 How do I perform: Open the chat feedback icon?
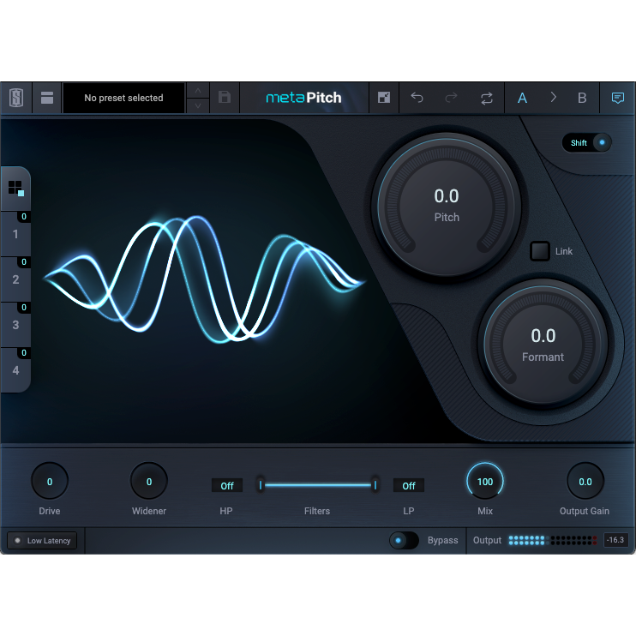tap(617, 98)
